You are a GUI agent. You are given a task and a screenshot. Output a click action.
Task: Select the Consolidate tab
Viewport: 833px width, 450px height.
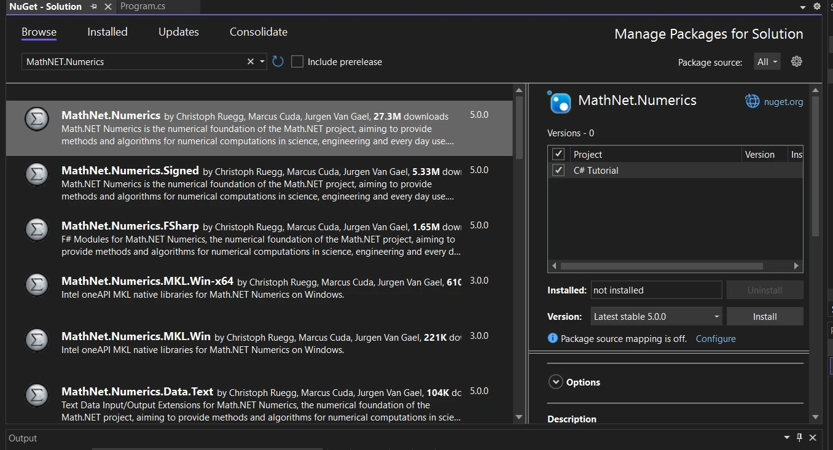click(x=259, y=32)
